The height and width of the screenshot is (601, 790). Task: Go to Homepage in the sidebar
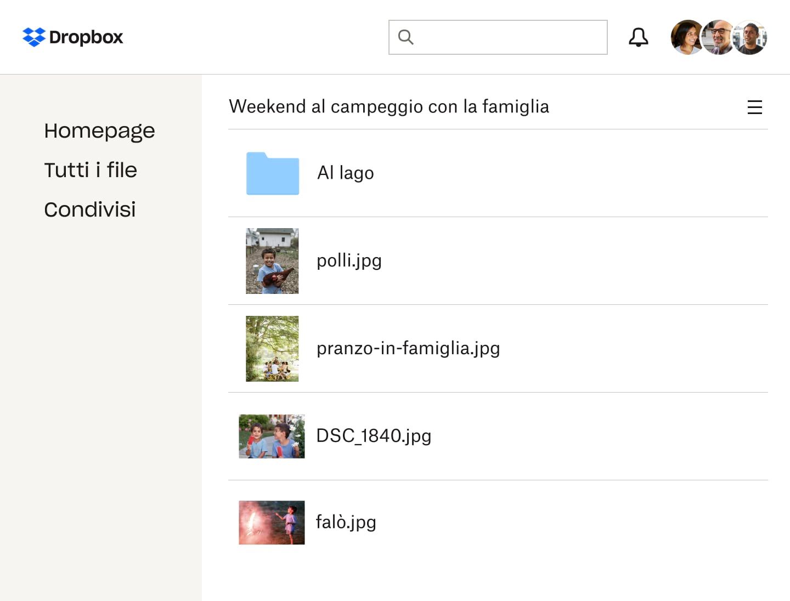click(99, 131)
